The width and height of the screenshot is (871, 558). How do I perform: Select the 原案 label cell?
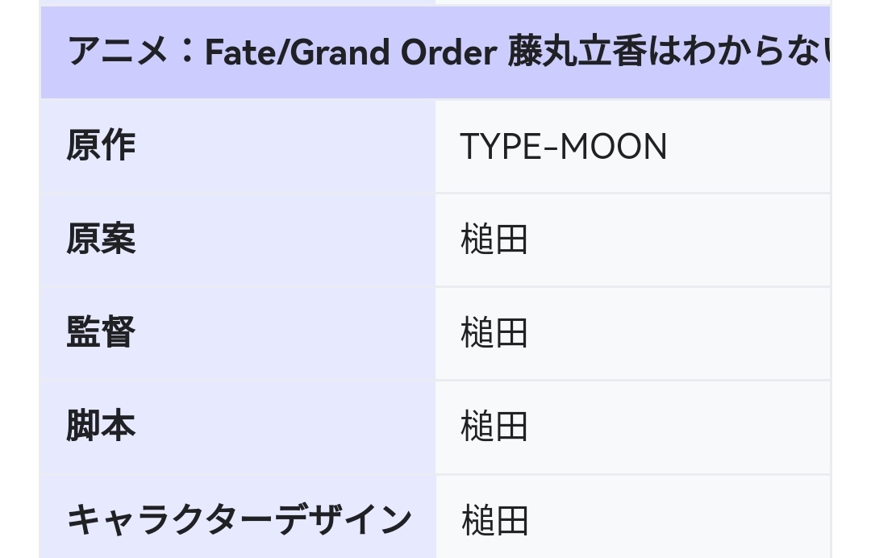(238, 239)
